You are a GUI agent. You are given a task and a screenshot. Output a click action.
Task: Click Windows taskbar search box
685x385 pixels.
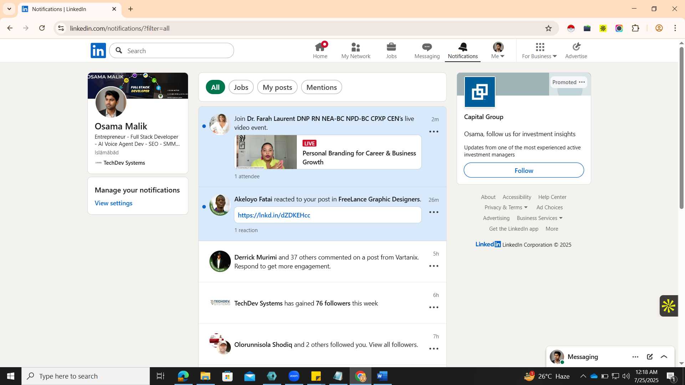coord(86,376)
